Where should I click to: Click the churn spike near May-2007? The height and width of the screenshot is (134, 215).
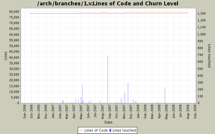(82, 94)
